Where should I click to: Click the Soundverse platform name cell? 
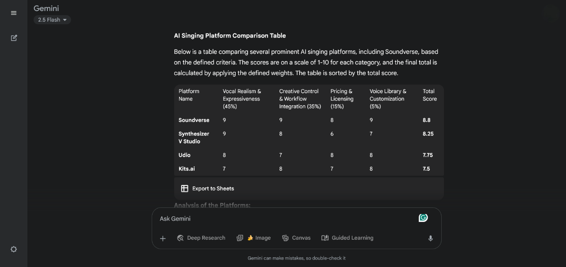[194, 120]
